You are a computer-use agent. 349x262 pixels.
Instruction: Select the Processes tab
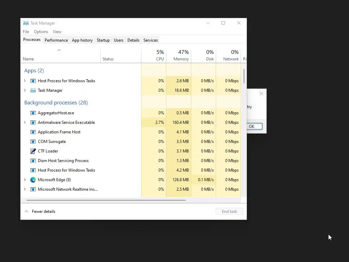(x=32, y=40)
